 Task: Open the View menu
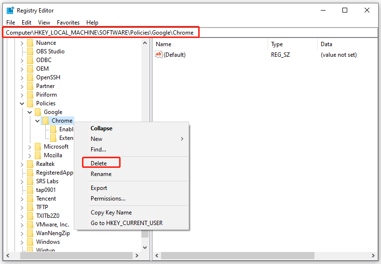[44, 23]
